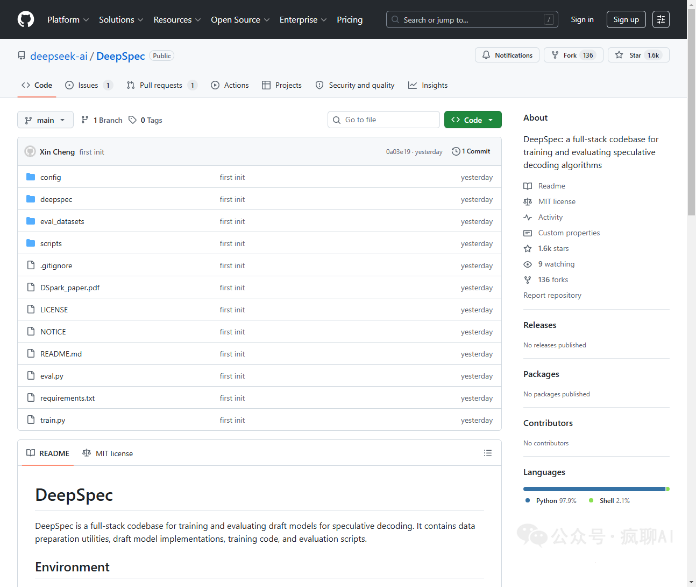Expand the Enterprise menu
This screenshot has height=587, width=696.
click(303, 19)
